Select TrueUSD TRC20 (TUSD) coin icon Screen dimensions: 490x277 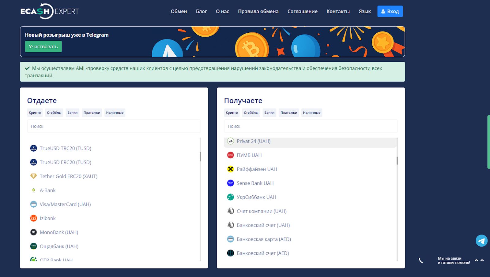coord(34,148)
